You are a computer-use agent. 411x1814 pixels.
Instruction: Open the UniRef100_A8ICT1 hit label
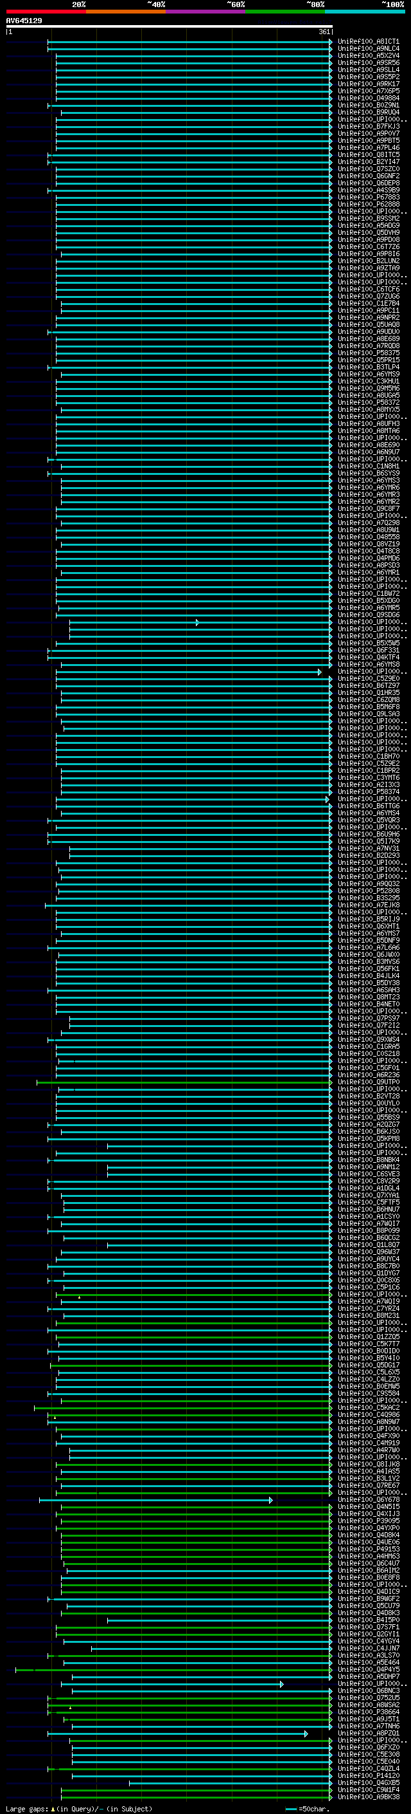(369, 42)
